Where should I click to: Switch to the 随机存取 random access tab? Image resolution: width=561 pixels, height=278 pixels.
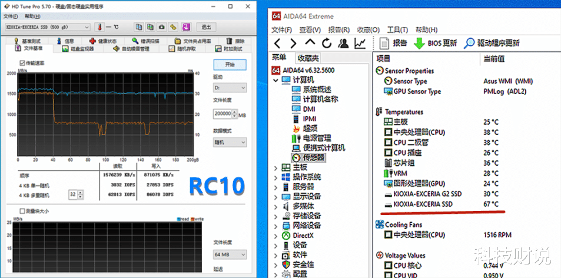(x=182, y=49)
